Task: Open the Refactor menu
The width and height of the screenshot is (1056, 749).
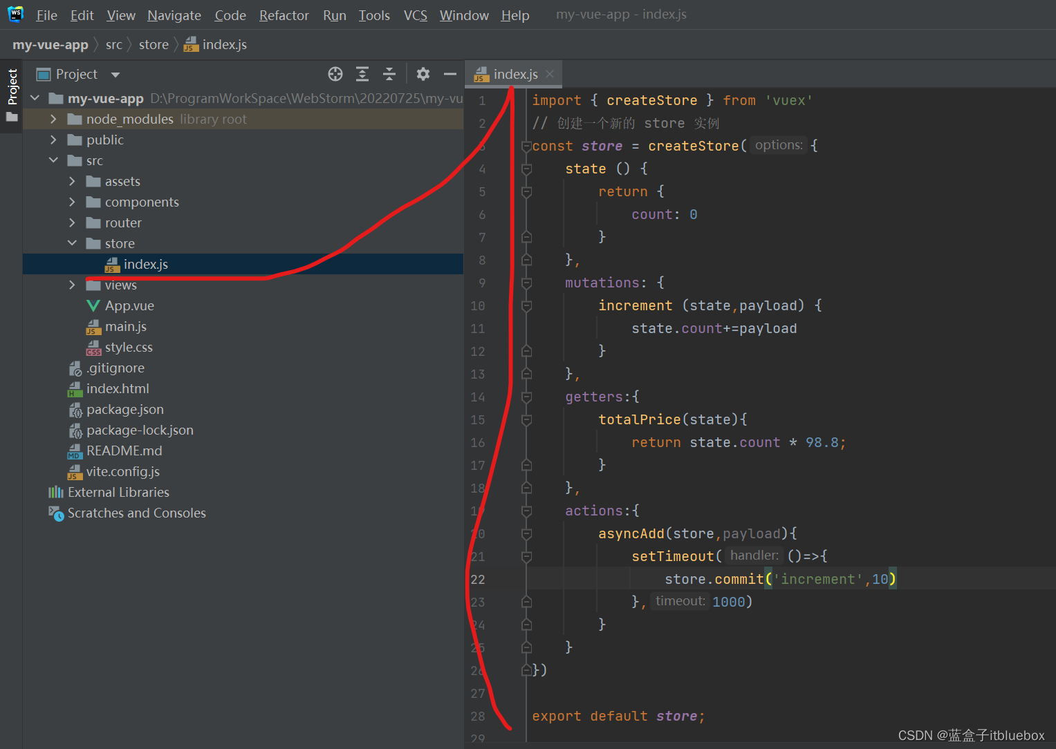Action: pyautogui.click(x=284, y=15)
